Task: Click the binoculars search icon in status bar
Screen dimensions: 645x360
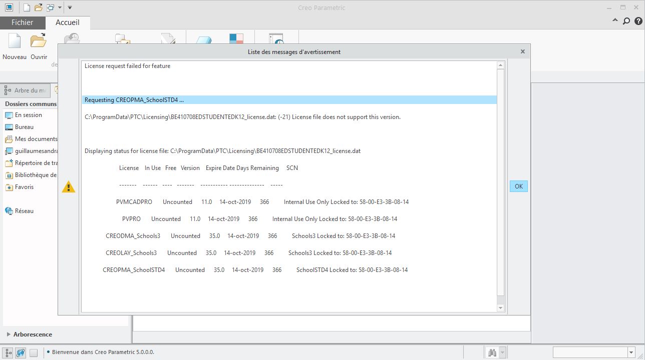Action: tap(492, 352)
